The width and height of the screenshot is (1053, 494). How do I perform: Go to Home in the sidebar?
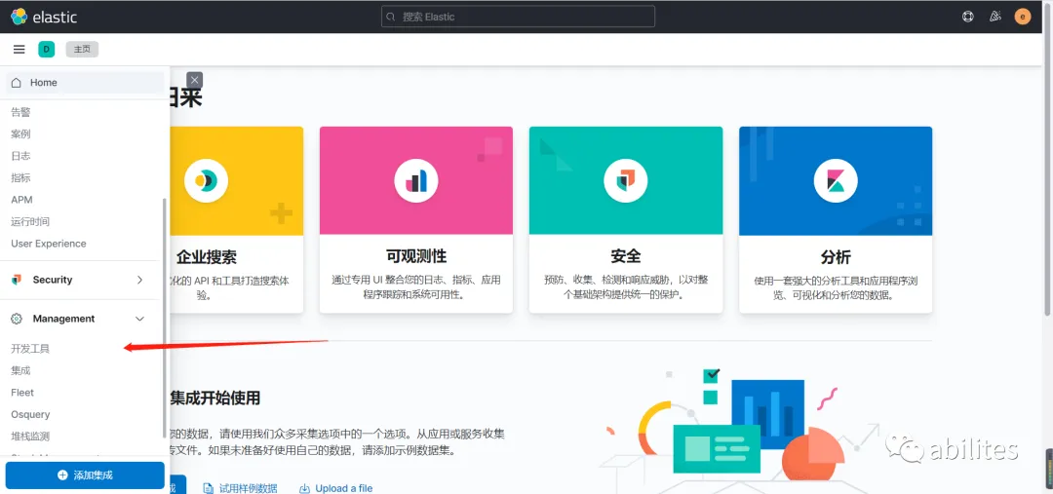coord(85,83)
